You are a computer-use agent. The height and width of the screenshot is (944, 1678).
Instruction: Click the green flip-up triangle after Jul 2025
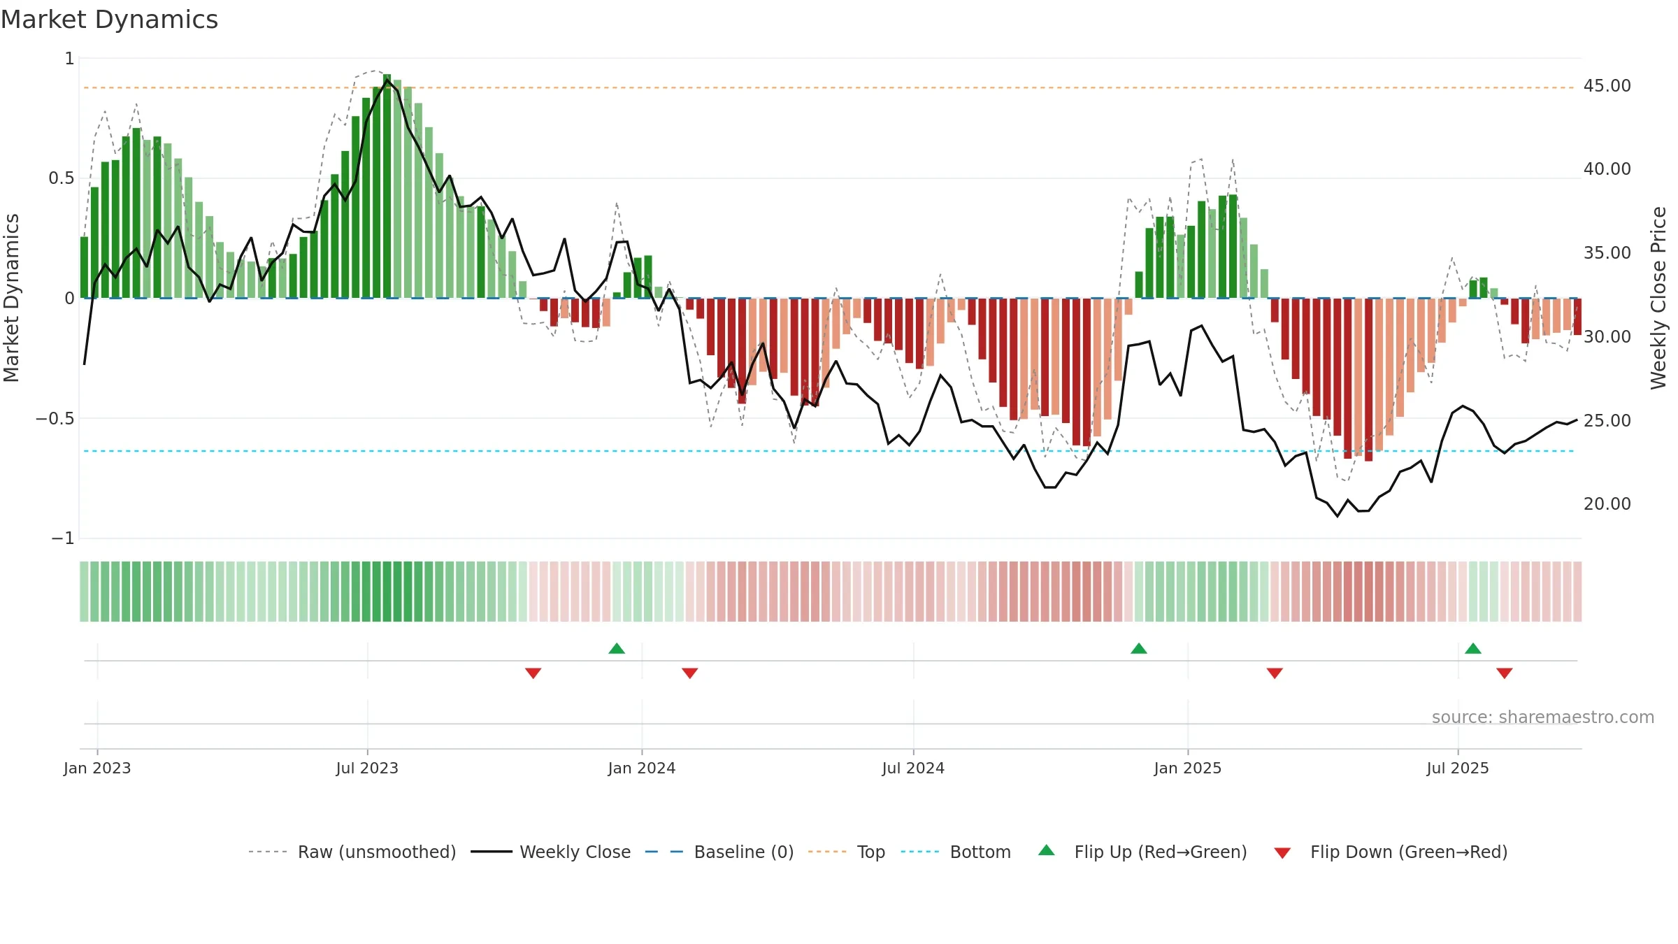pos(1473,648)
